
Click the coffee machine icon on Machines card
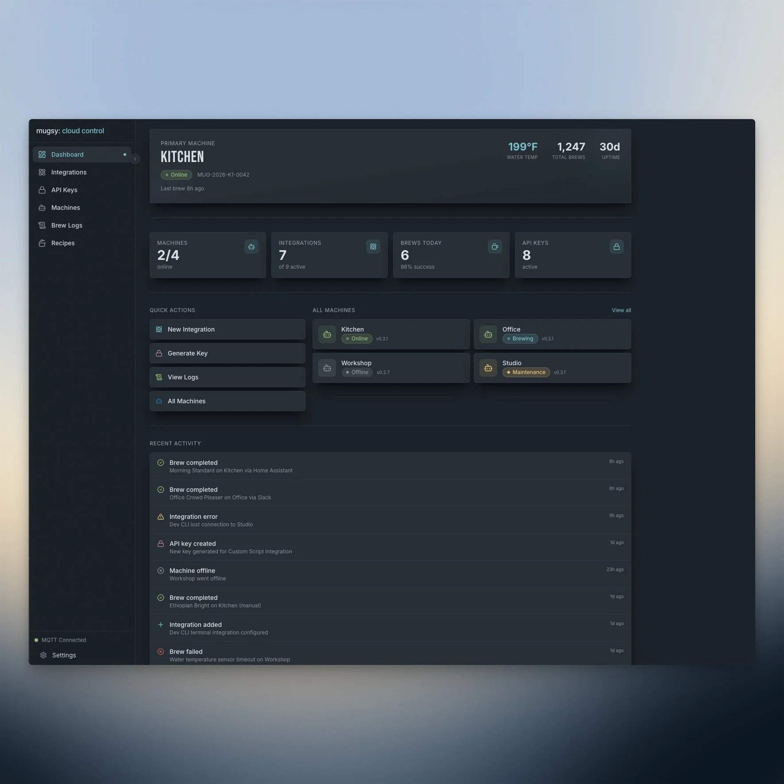(x=251, y=247)
